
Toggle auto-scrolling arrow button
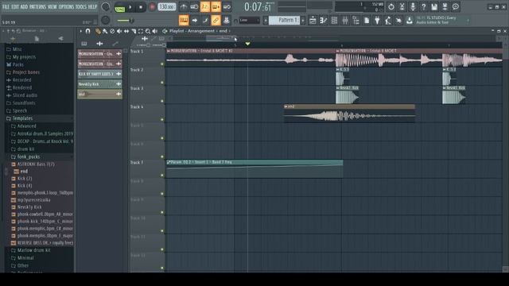194,21
